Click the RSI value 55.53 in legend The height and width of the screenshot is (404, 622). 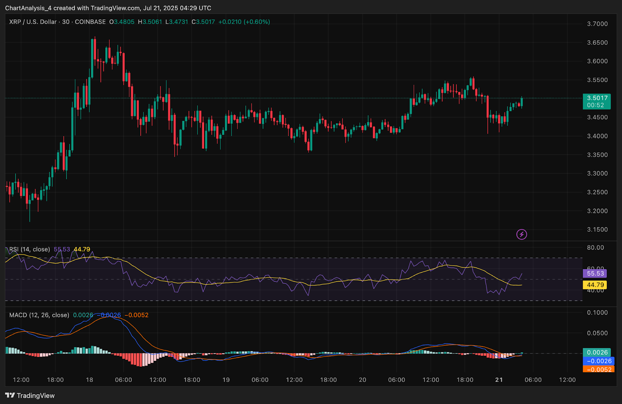click(62, 249)
